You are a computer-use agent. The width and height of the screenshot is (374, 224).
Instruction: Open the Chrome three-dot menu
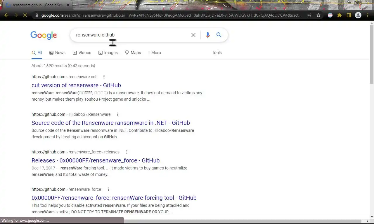367,15
